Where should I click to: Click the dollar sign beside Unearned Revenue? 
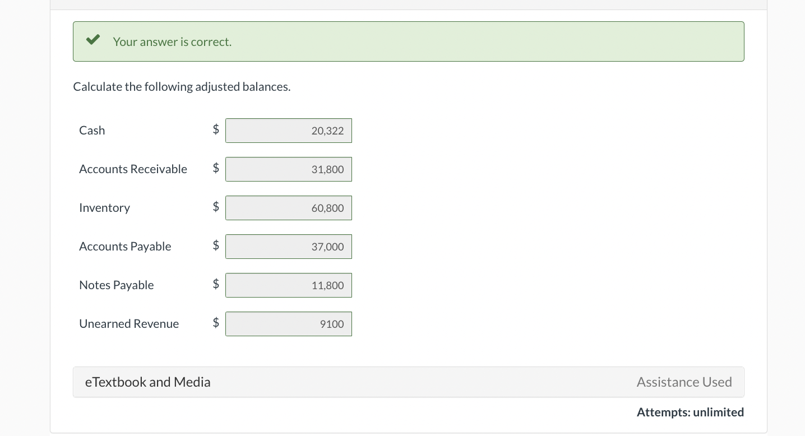(x=215, y=322)
